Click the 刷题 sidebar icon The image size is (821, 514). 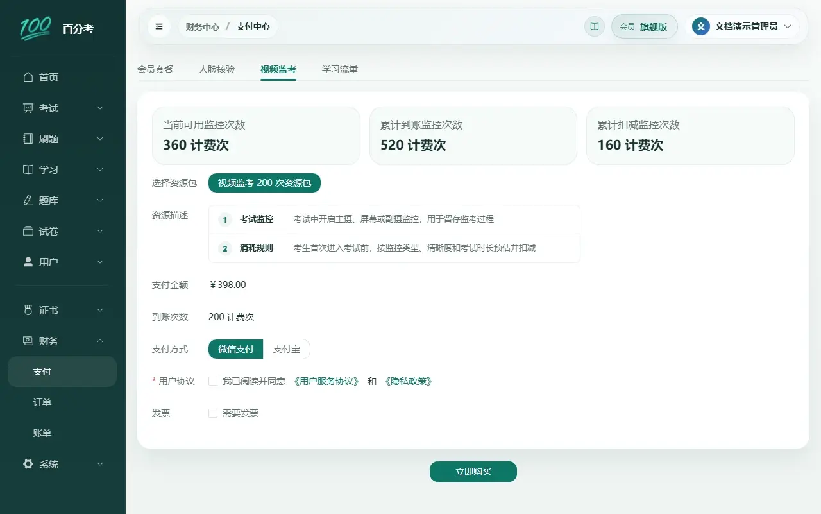click(28, 139)
